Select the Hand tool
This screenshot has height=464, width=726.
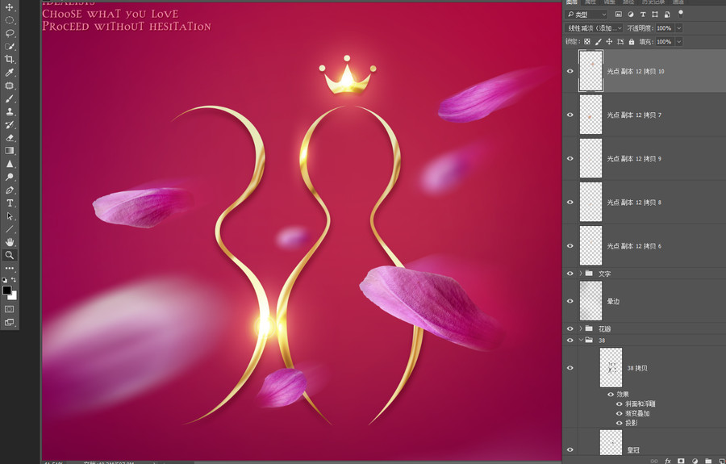pyautogui.click(x=9, y=242)
